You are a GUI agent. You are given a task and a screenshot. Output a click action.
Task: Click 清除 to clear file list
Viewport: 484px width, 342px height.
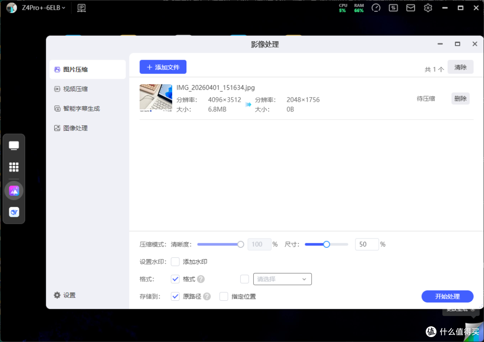pos(460,67)
